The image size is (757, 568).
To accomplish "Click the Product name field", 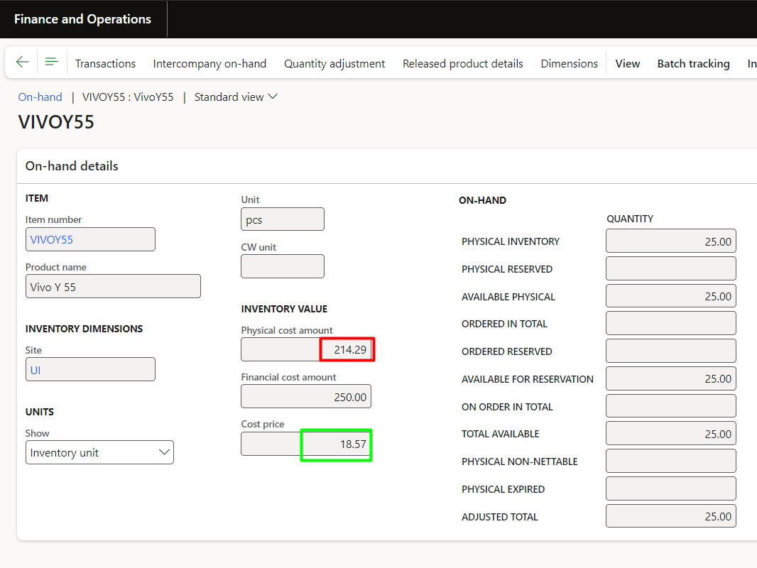I will click(113, 287).
